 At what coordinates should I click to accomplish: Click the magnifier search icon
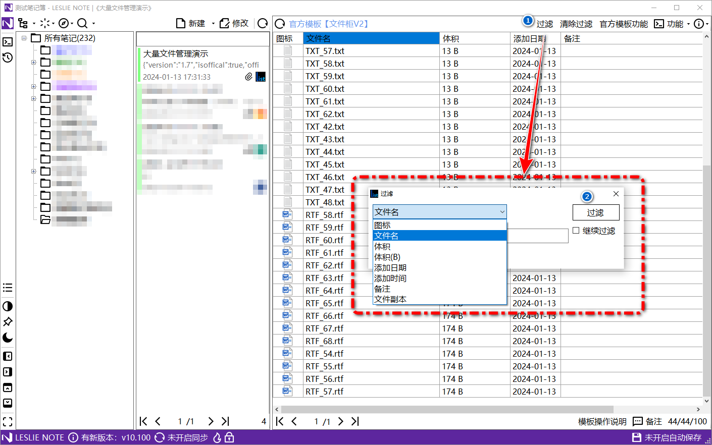pyautogui.click(x=82, y=23)
